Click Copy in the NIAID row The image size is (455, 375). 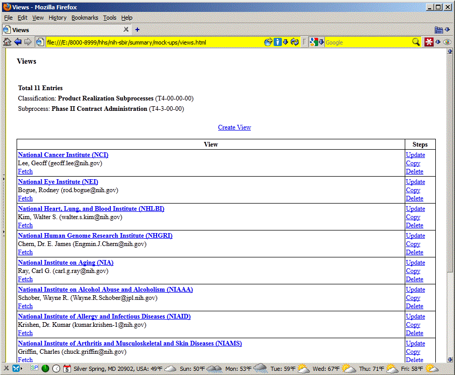click(413, 325)
